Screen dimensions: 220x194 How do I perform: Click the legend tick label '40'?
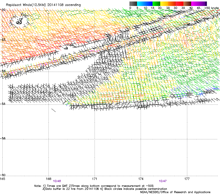tap(191, 8)
